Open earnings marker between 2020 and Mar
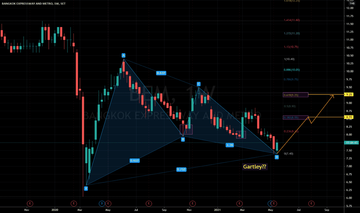The width and height of the screenshot is (360, 213). point(73,203)
